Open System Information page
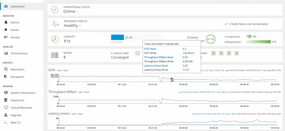The image size is (285, 131). pos(23,93)
